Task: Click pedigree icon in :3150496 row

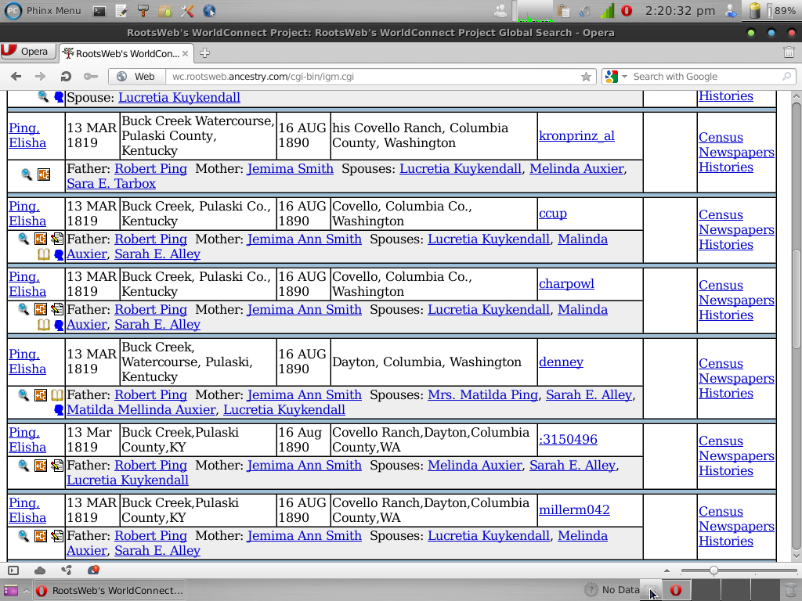Action: [41, 465]
